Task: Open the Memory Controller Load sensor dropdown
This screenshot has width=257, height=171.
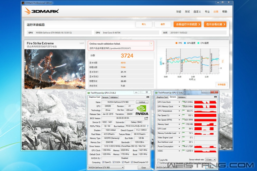Action: click(179, 133)
